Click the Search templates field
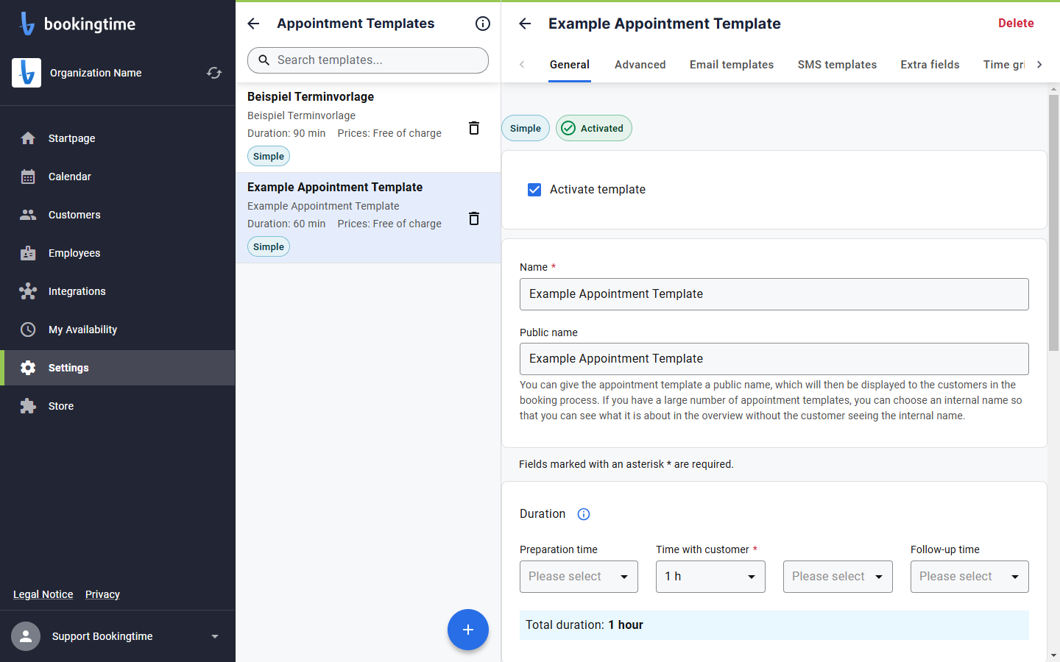The image size is (1060, 662). pyautogui.click(x=368, y=60)
